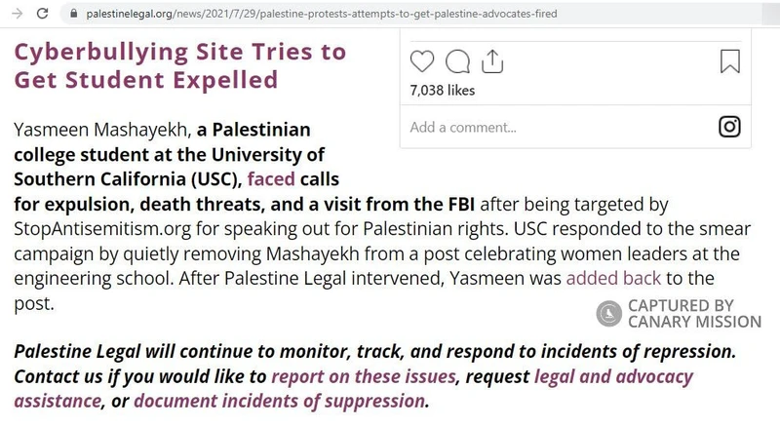Open comments via the speech bubble icon
The width and height of the screenshot is (780, 427).
[456, 62]
